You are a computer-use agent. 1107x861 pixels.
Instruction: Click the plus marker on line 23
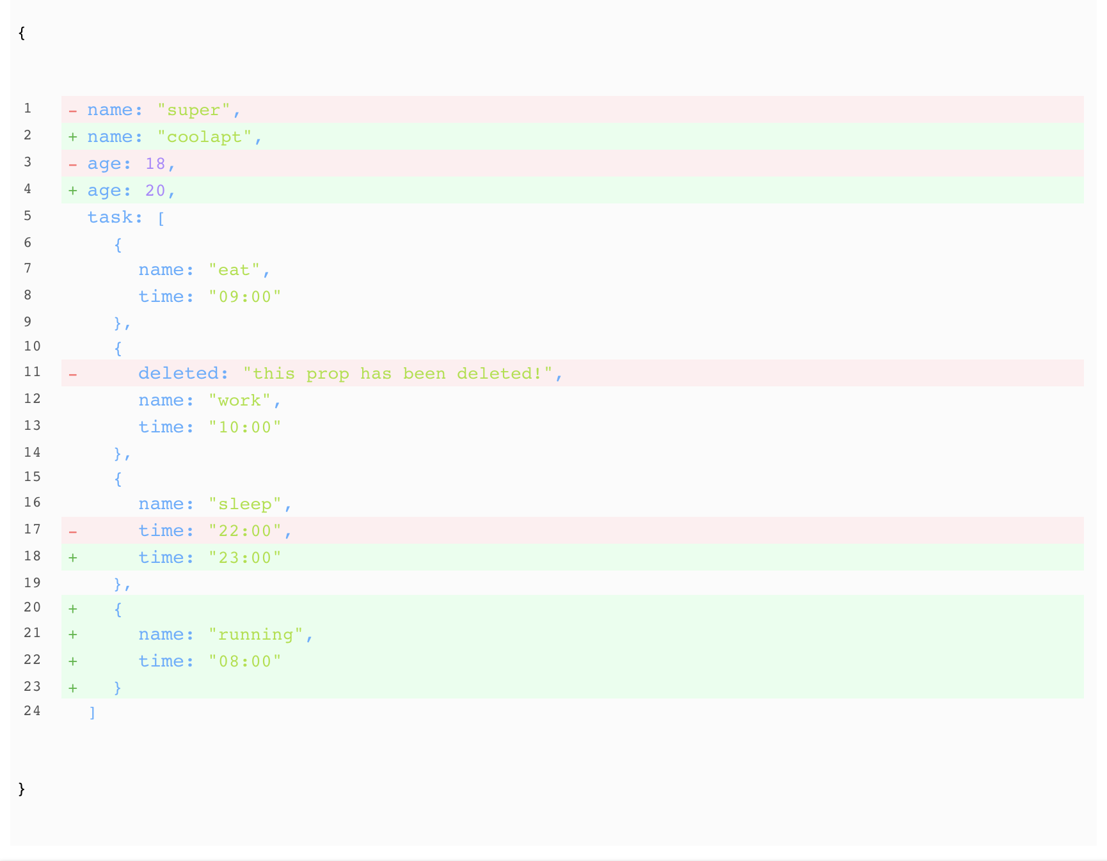tap(73, 688)
